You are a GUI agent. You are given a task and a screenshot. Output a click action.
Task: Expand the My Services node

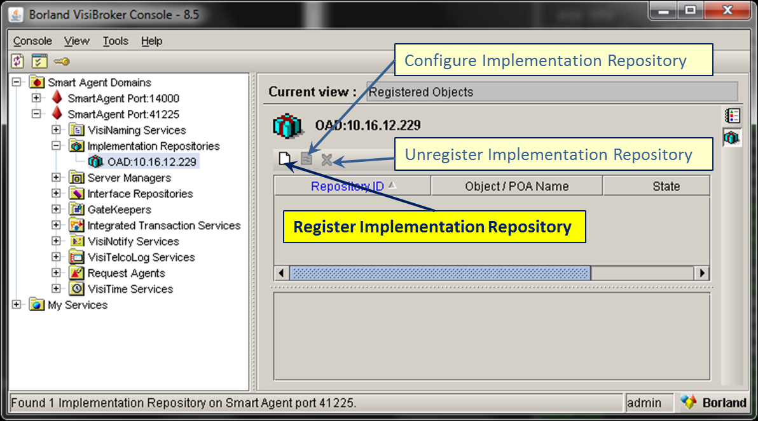pyautogui.click(x=17, y=305)
